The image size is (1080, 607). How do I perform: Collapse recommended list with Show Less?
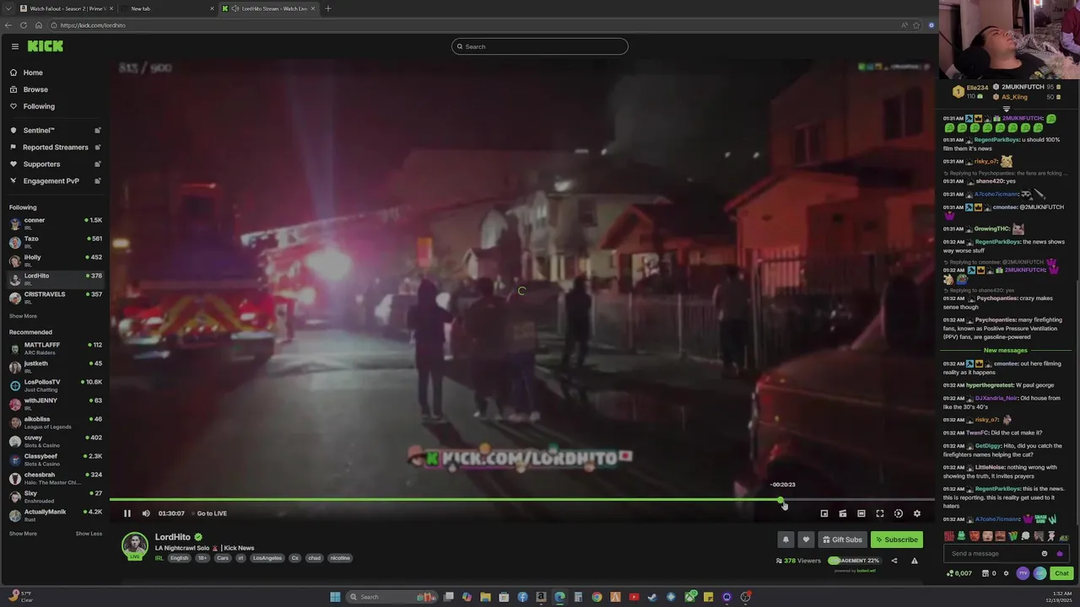coord(89,534)
